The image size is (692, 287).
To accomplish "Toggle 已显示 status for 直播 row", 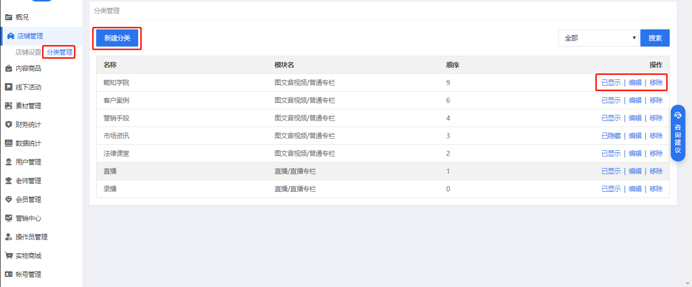I will 611,171.
